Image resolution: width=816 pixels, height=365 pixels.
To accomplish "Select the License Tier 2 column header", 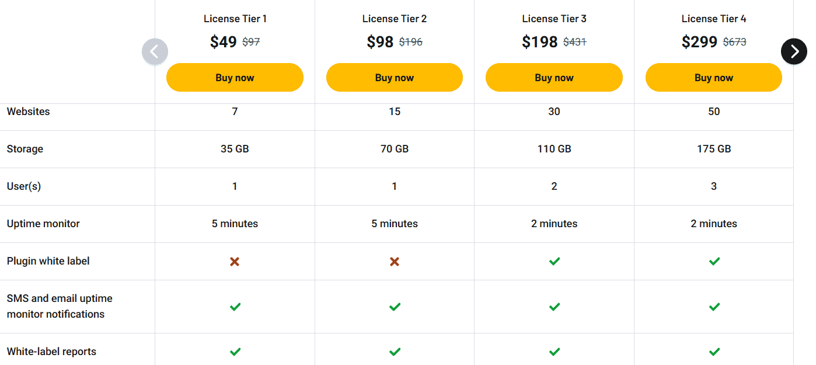I will 395,18.
